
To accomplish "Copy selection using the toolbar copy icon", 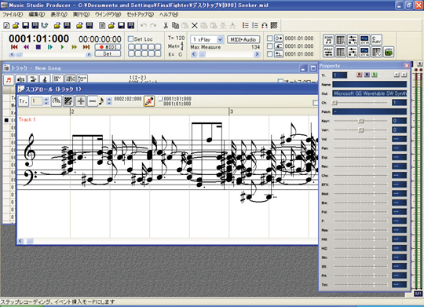I will pyautogui.click(x=176, y=25).
